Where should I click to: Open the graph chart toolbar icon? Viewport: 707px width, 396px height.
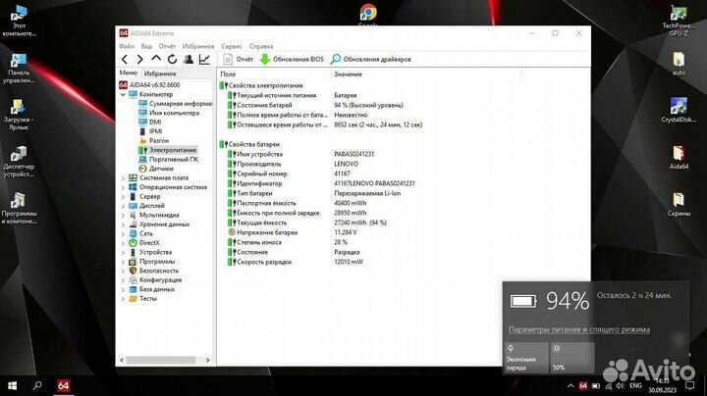204,59
